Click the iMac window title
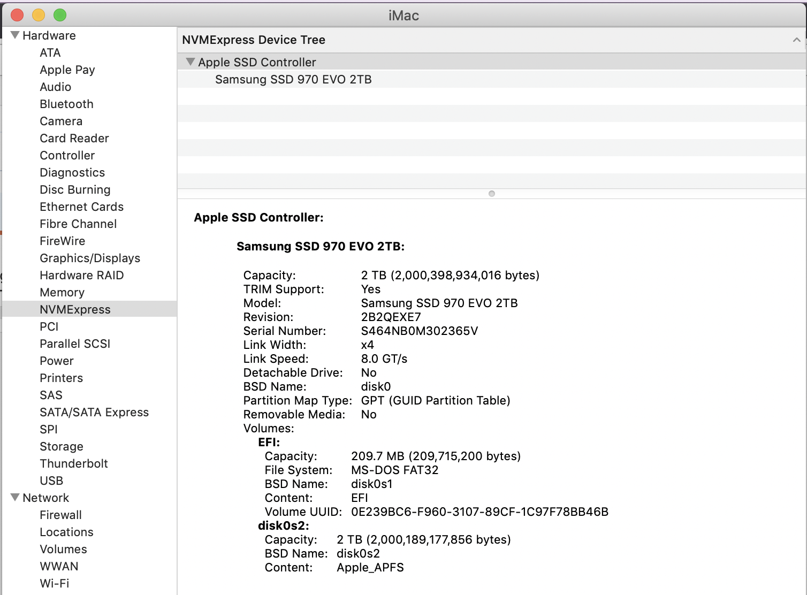 pos(404,15)
